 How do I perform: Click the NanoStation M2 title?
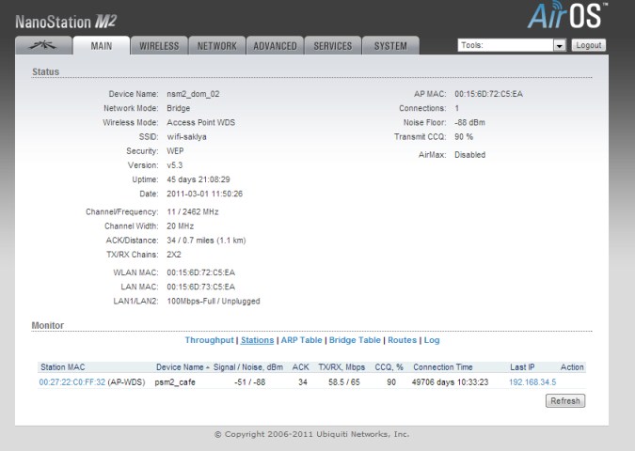tap(66, 22)
